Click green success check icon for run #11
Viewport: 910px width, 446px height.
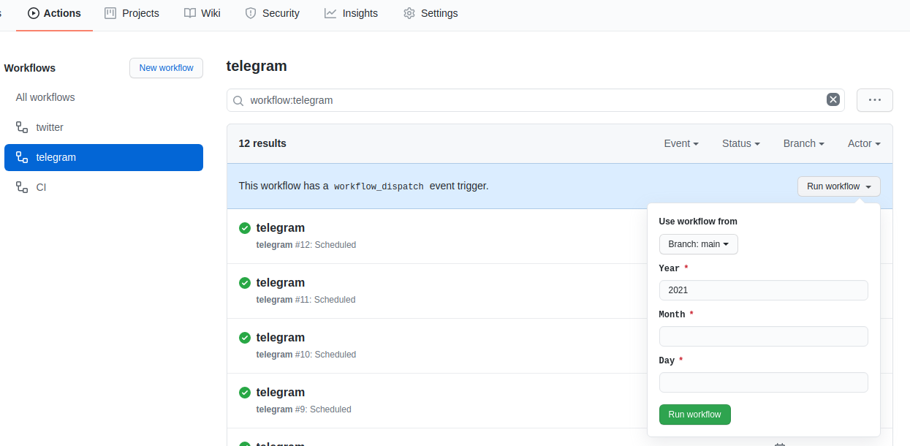(x=245, y=283)
